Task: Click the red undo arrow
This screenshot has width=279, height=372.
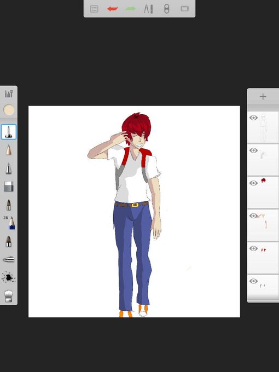Action: (113, 9)
